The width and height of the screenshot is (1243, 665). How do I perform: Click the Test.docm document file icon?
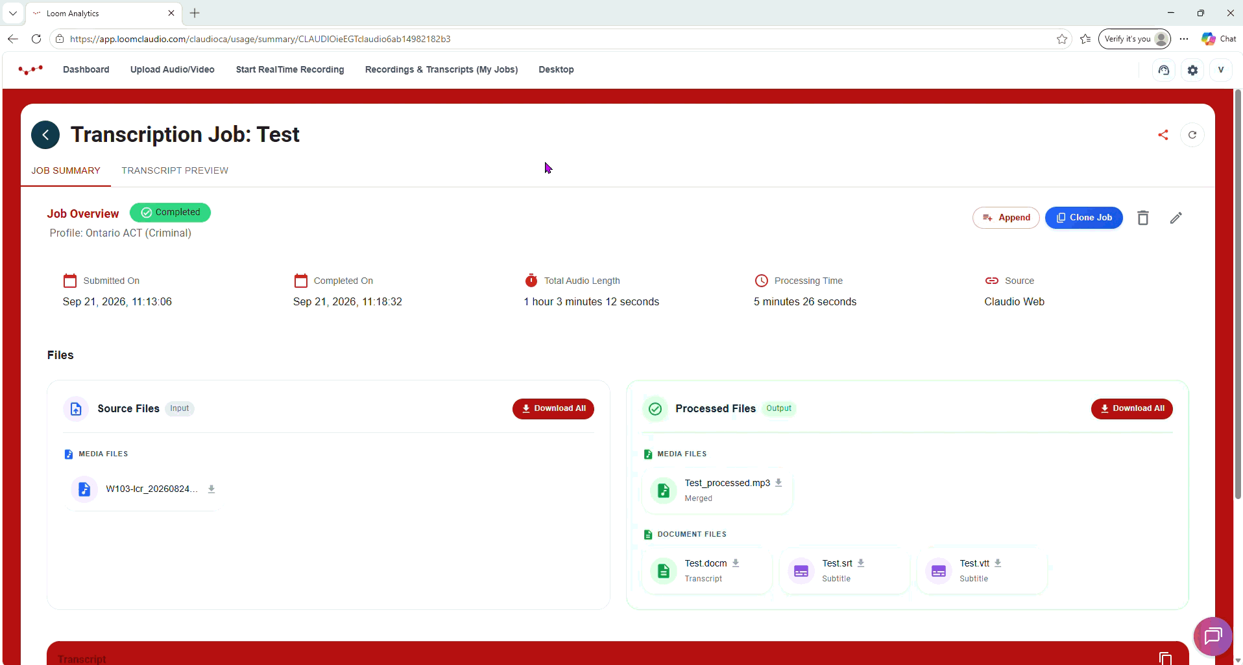(x=664, y=571)
